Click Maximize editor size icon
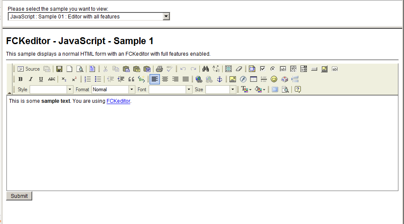 coord(275,90)
